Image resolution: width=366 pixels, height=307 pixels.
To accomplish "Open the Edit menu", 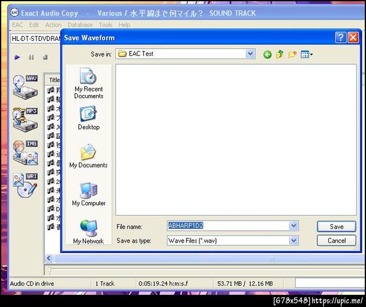I will pos(34,25).
